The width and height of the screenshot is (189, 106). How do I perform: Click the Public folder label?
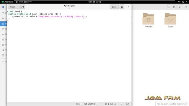point(170,27)
